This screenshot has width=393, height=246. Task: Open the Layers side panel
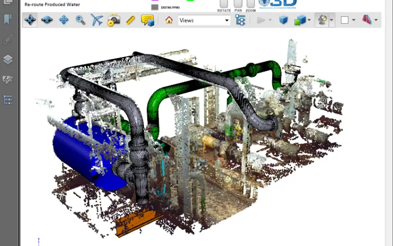pos(8,60)
